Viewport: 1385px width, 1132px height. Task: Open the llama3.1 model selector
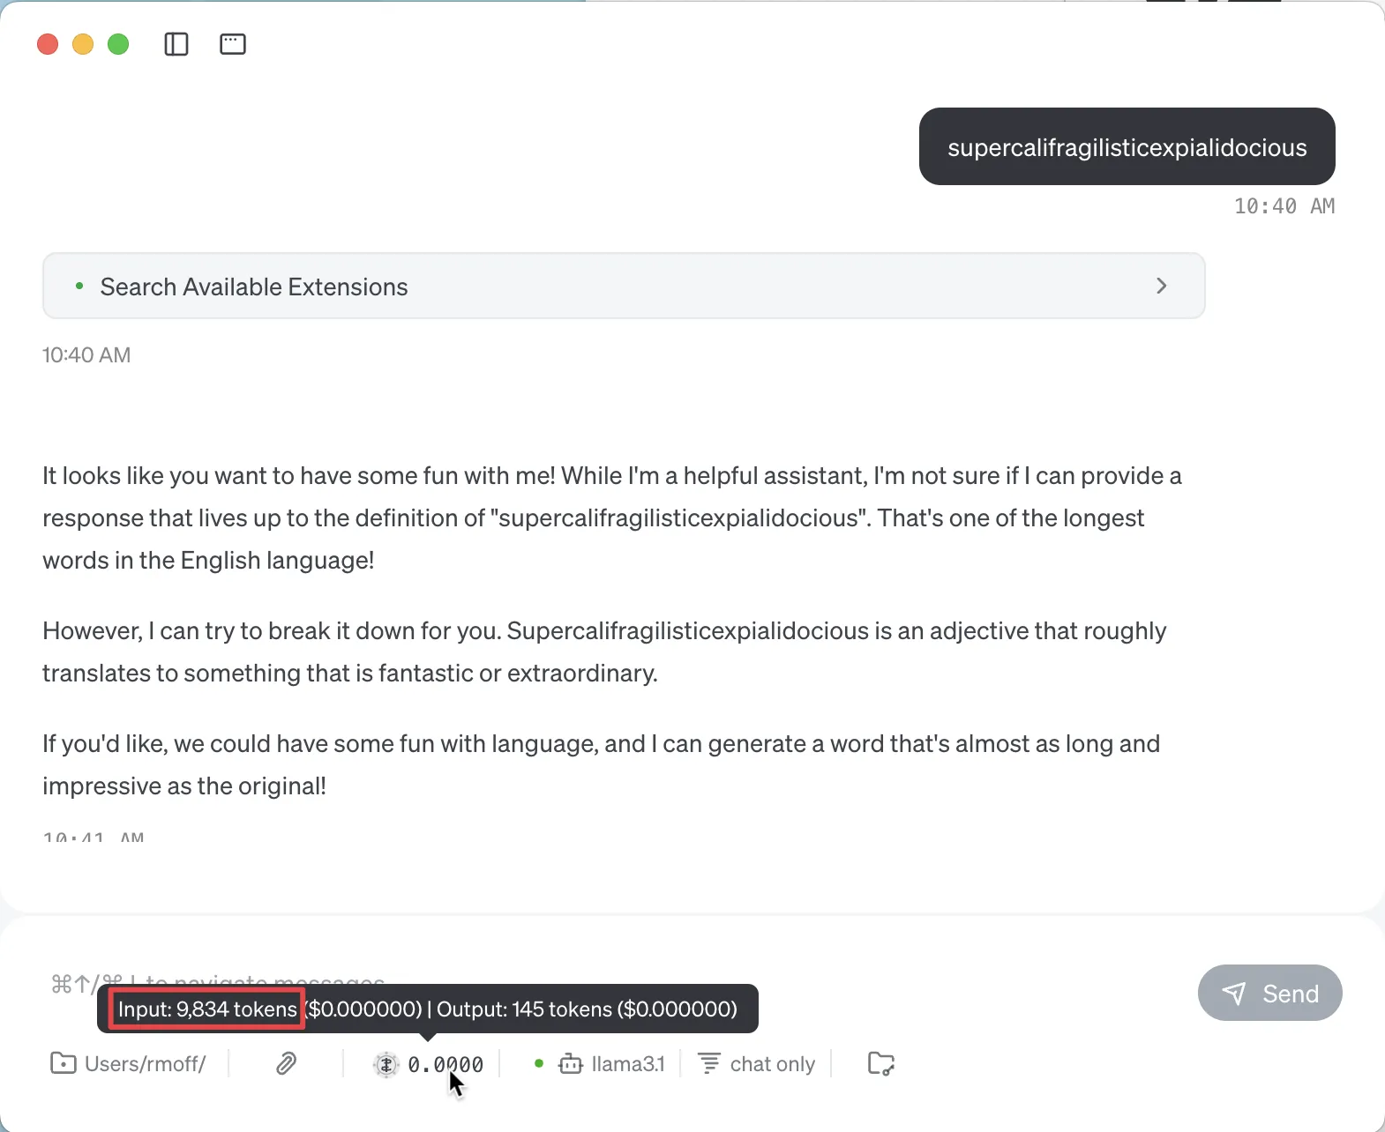tap(627, 1064)
